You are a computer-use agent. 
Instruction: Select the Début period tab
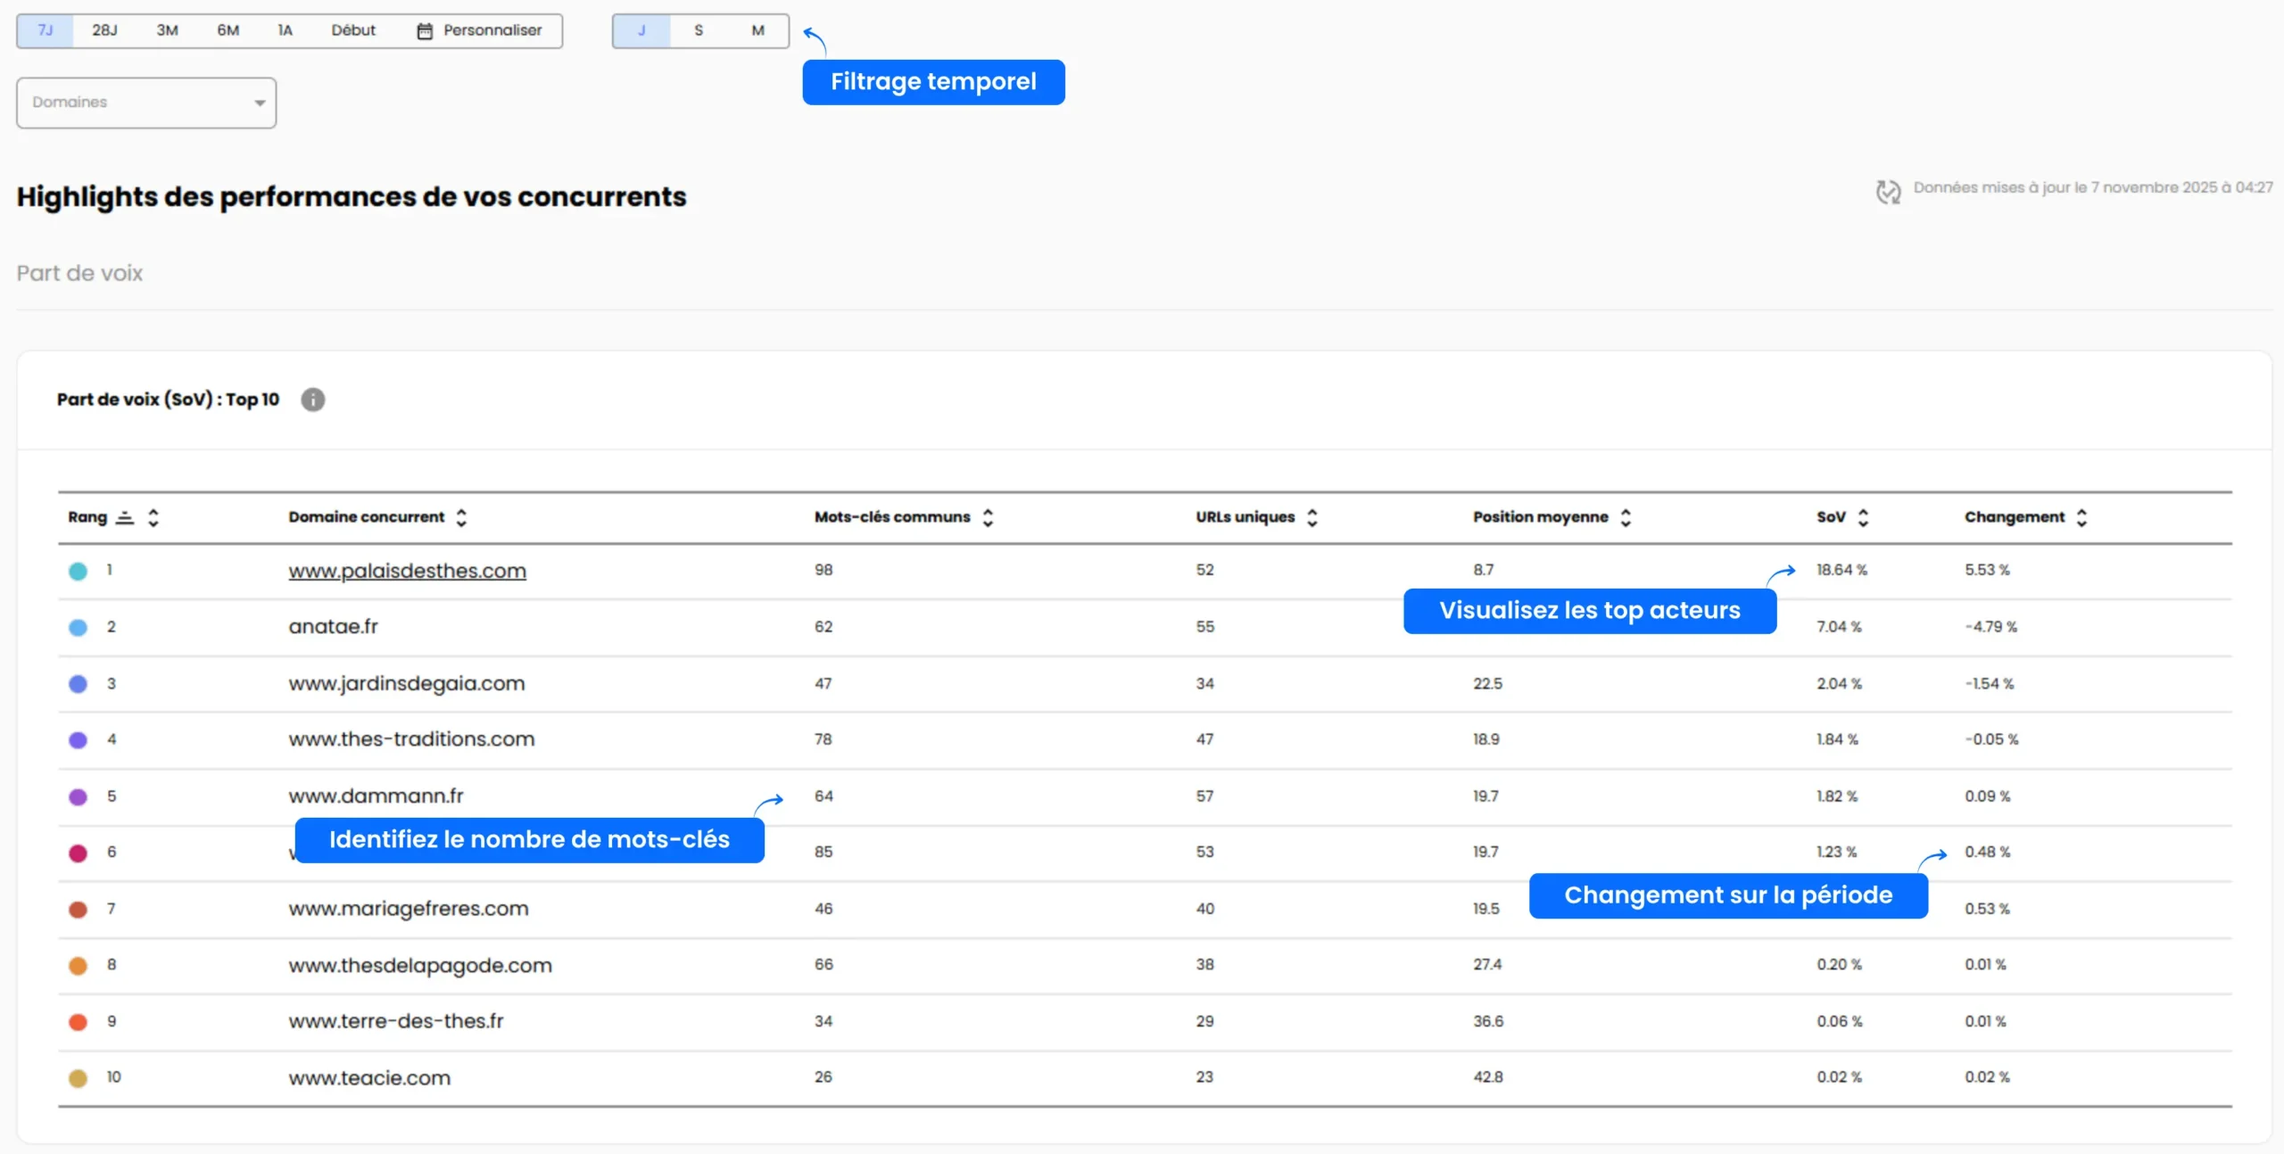click(353, 29)
